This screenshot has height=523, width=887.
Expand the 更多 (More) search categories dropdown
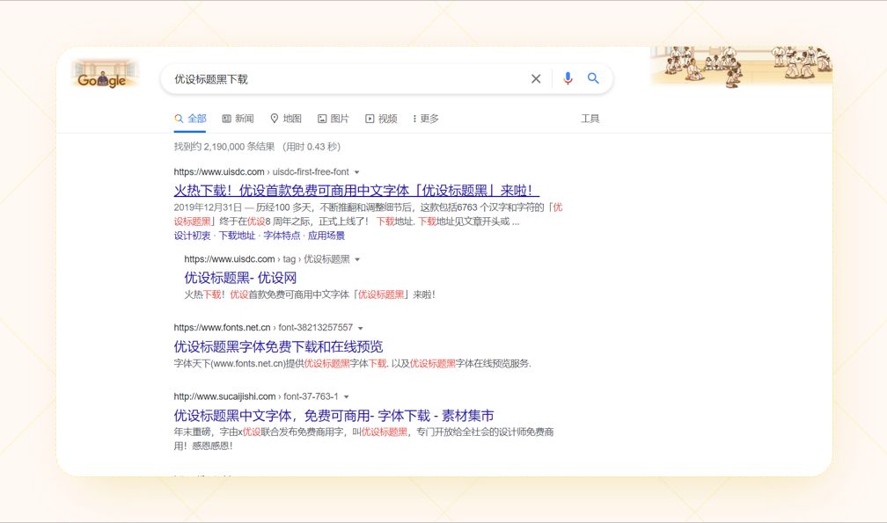pyautogui.click(x=426, y=118)
